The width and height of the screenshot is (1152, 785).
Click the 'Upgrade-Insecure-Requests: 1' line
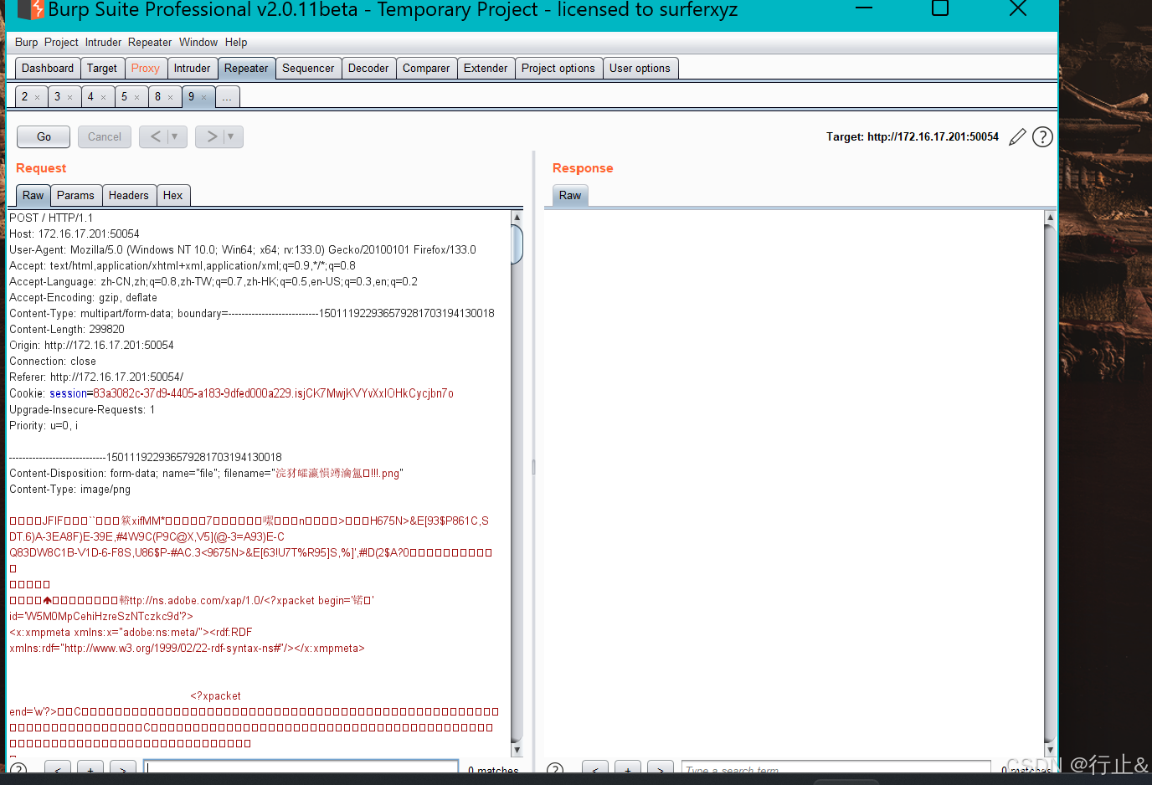tap(82, 409)
